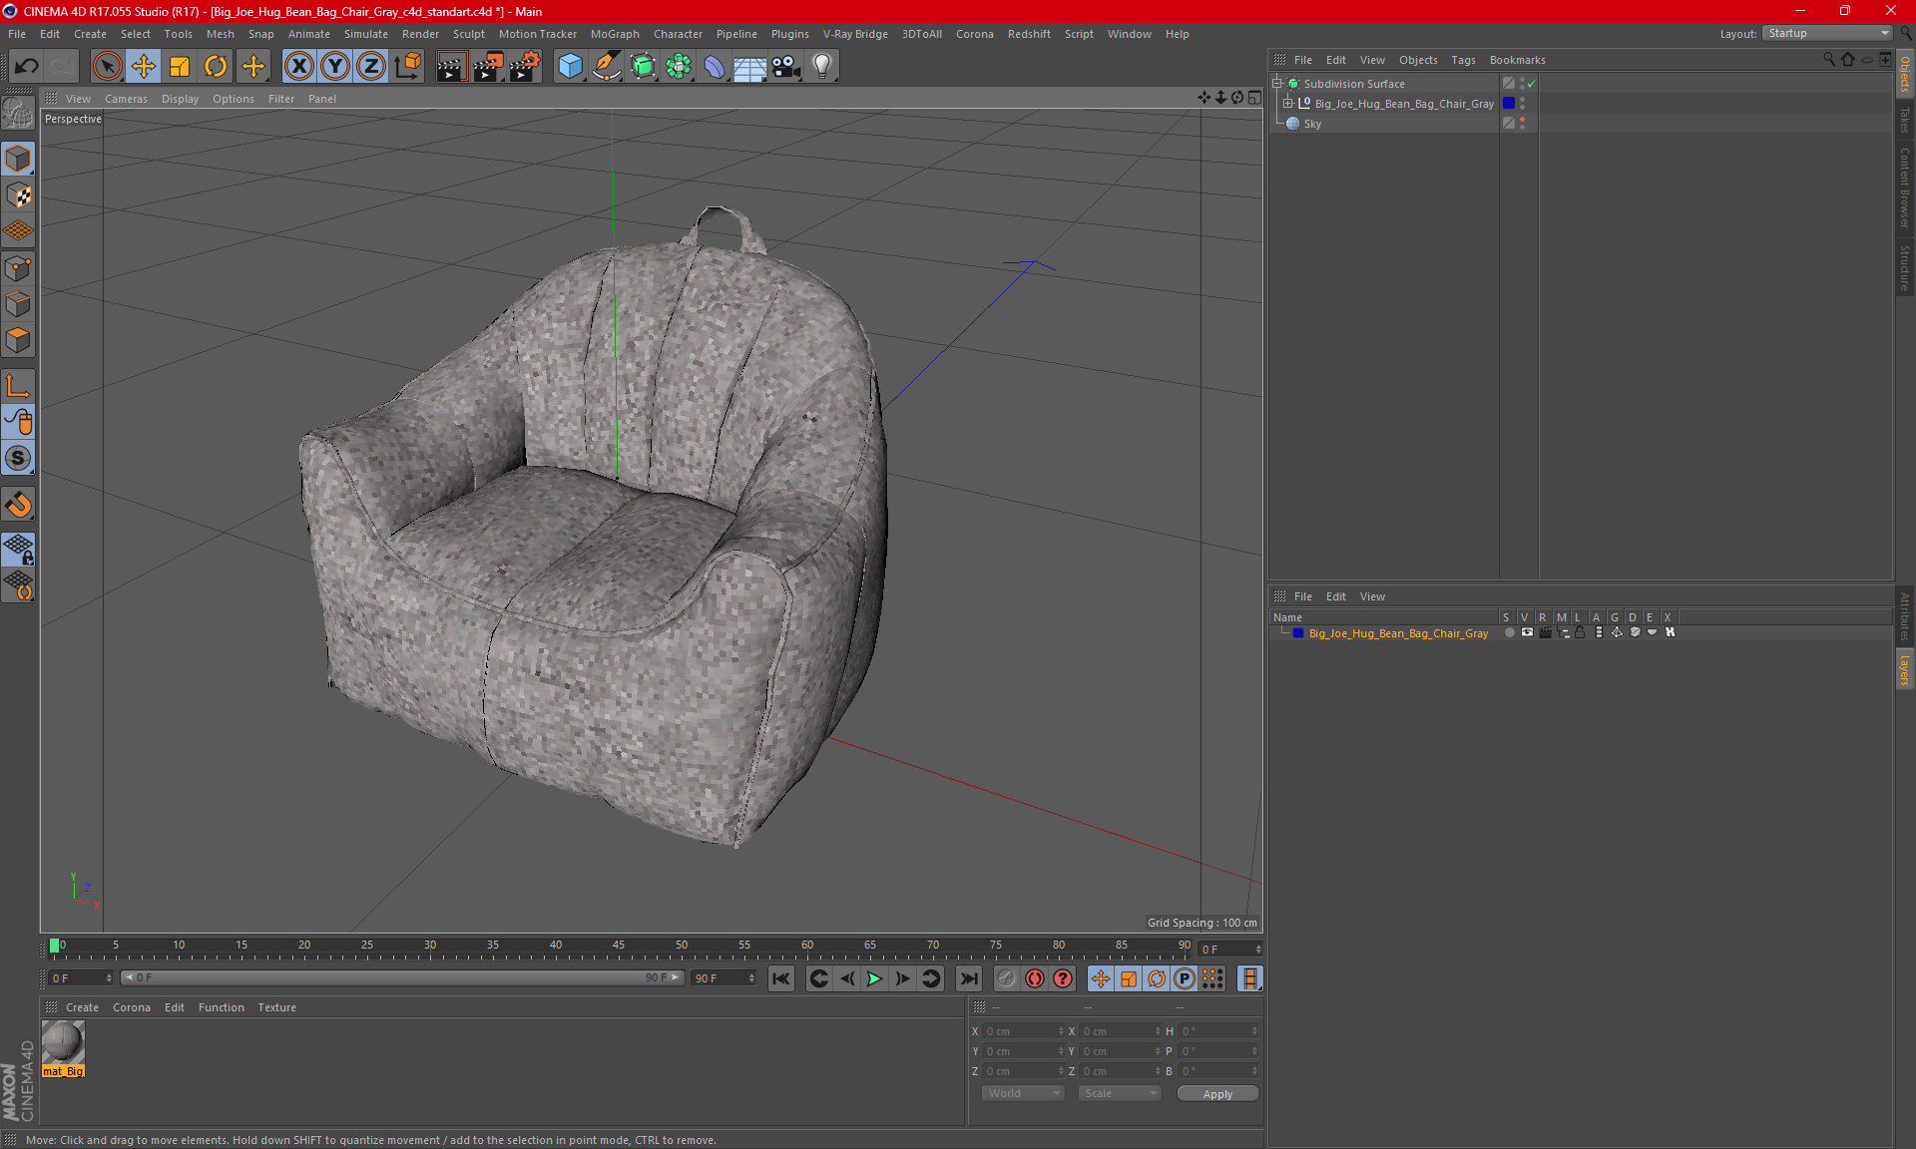This screenshot has height=1149, width=1916.
Task: Activate the Move tool in toolbar
Action: 144,67
